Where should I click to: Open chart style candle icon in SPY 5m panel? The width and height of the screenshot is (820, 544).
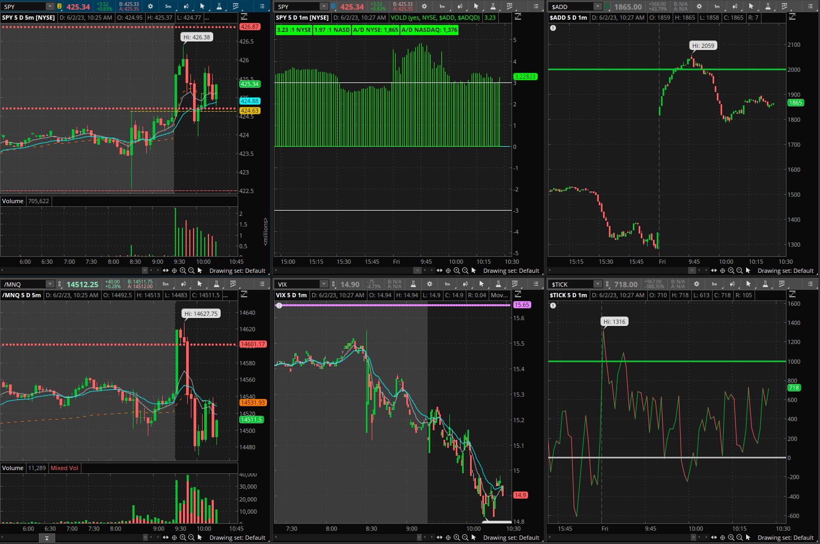tap(186, 6)
